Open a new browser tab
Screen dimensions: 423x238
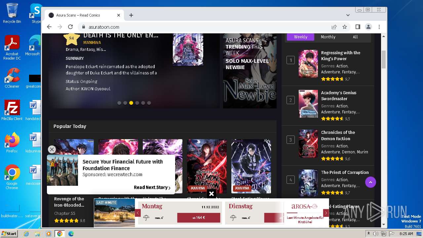[131, 15]
